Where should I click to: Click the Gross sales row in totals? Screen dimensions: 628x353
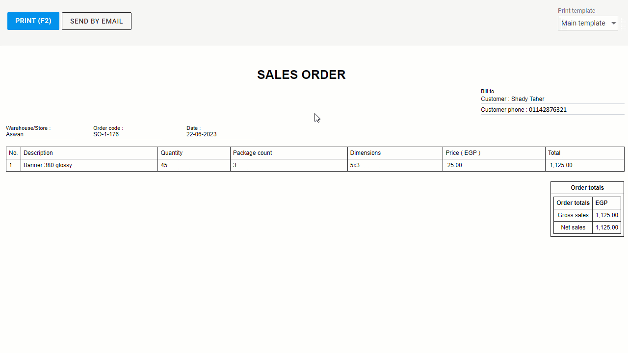point(587,215)
